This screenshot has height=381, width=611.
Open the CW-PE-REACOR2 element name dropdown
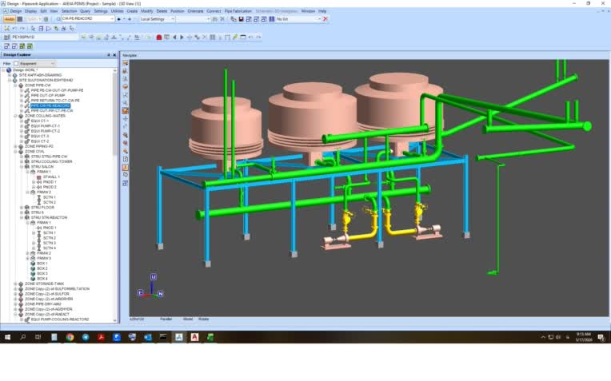click(x=112, y=18)
